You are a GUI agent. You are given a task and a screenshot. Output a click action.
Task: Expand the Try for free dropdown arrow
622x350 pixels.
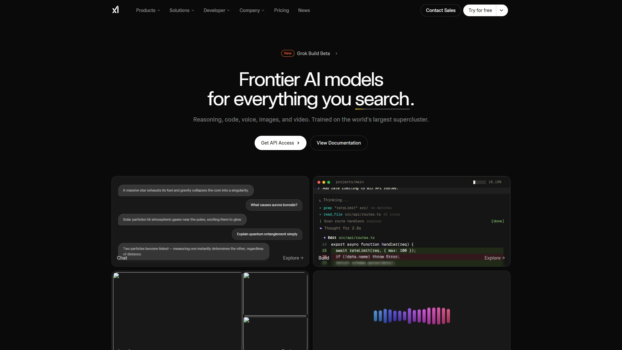502,10
